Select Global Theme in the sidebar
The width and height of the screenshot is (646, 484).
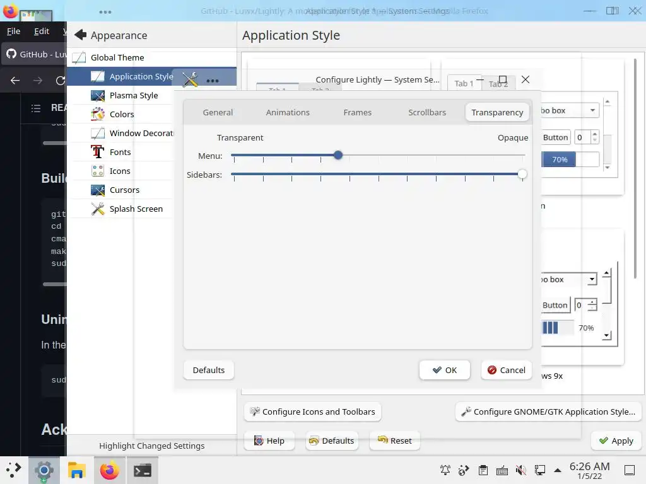click(x=151, y=57)
